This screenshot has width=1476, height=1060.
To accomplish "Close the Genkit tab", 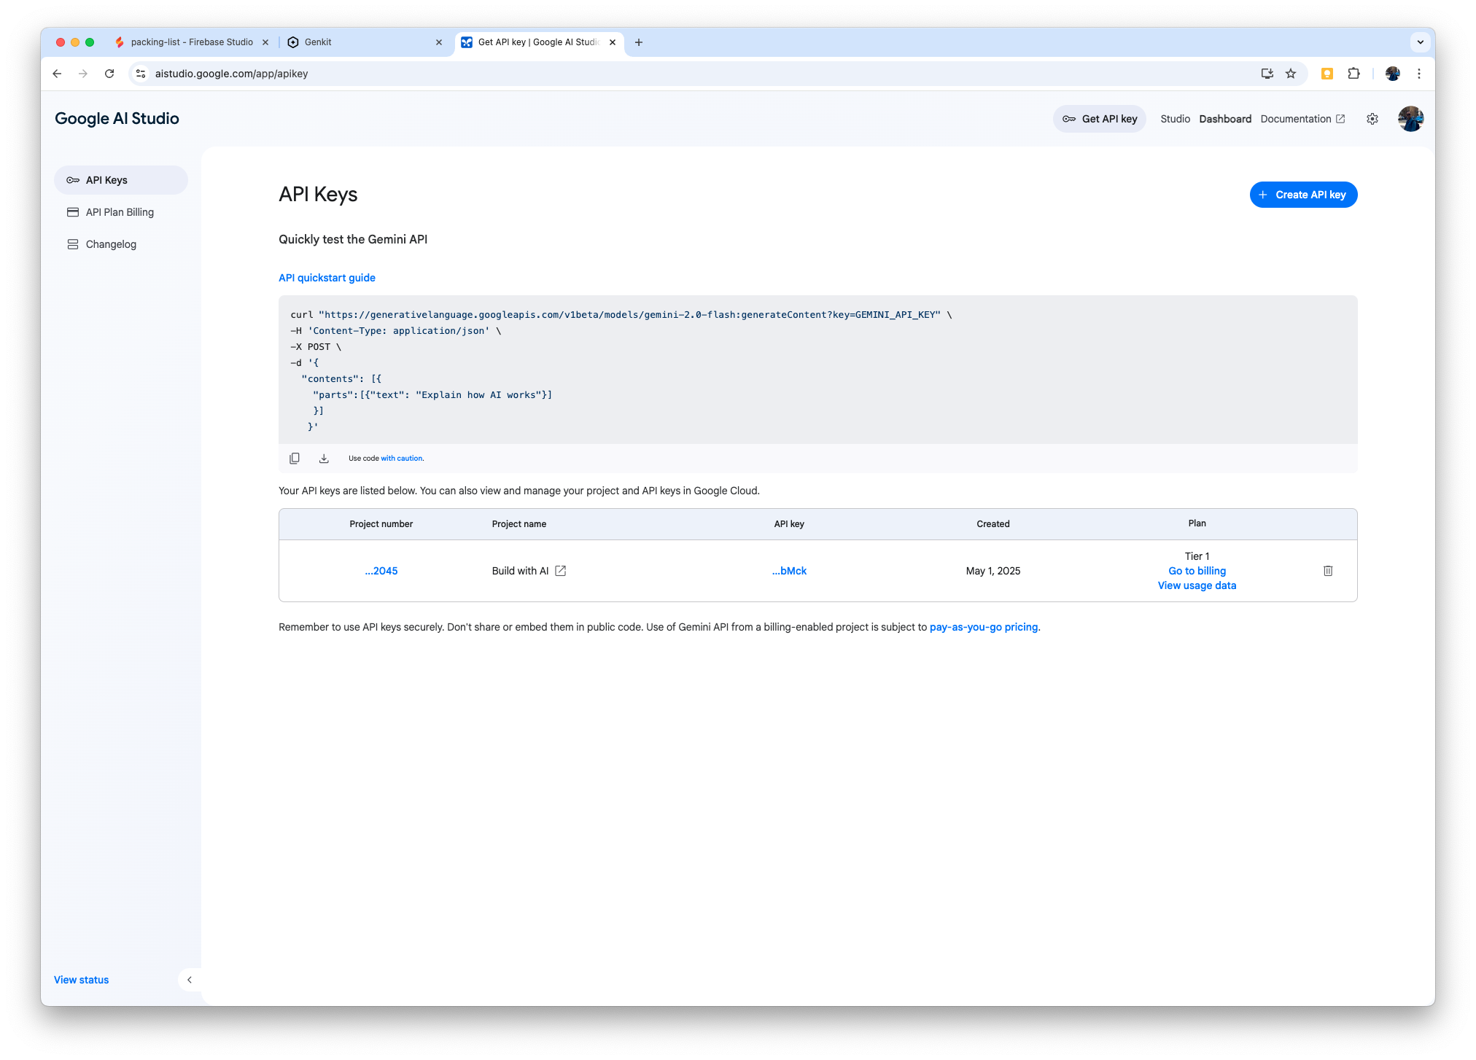I will tap(439, 42).
